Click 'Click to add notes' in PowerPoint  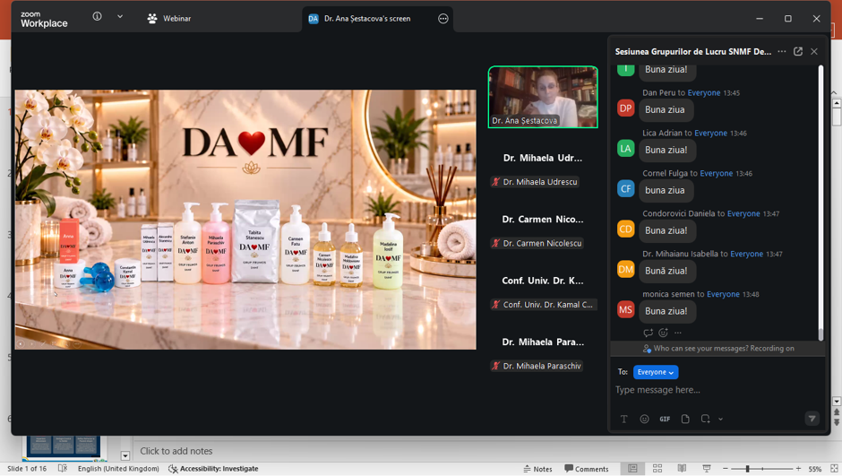click(x=176, y=451)
